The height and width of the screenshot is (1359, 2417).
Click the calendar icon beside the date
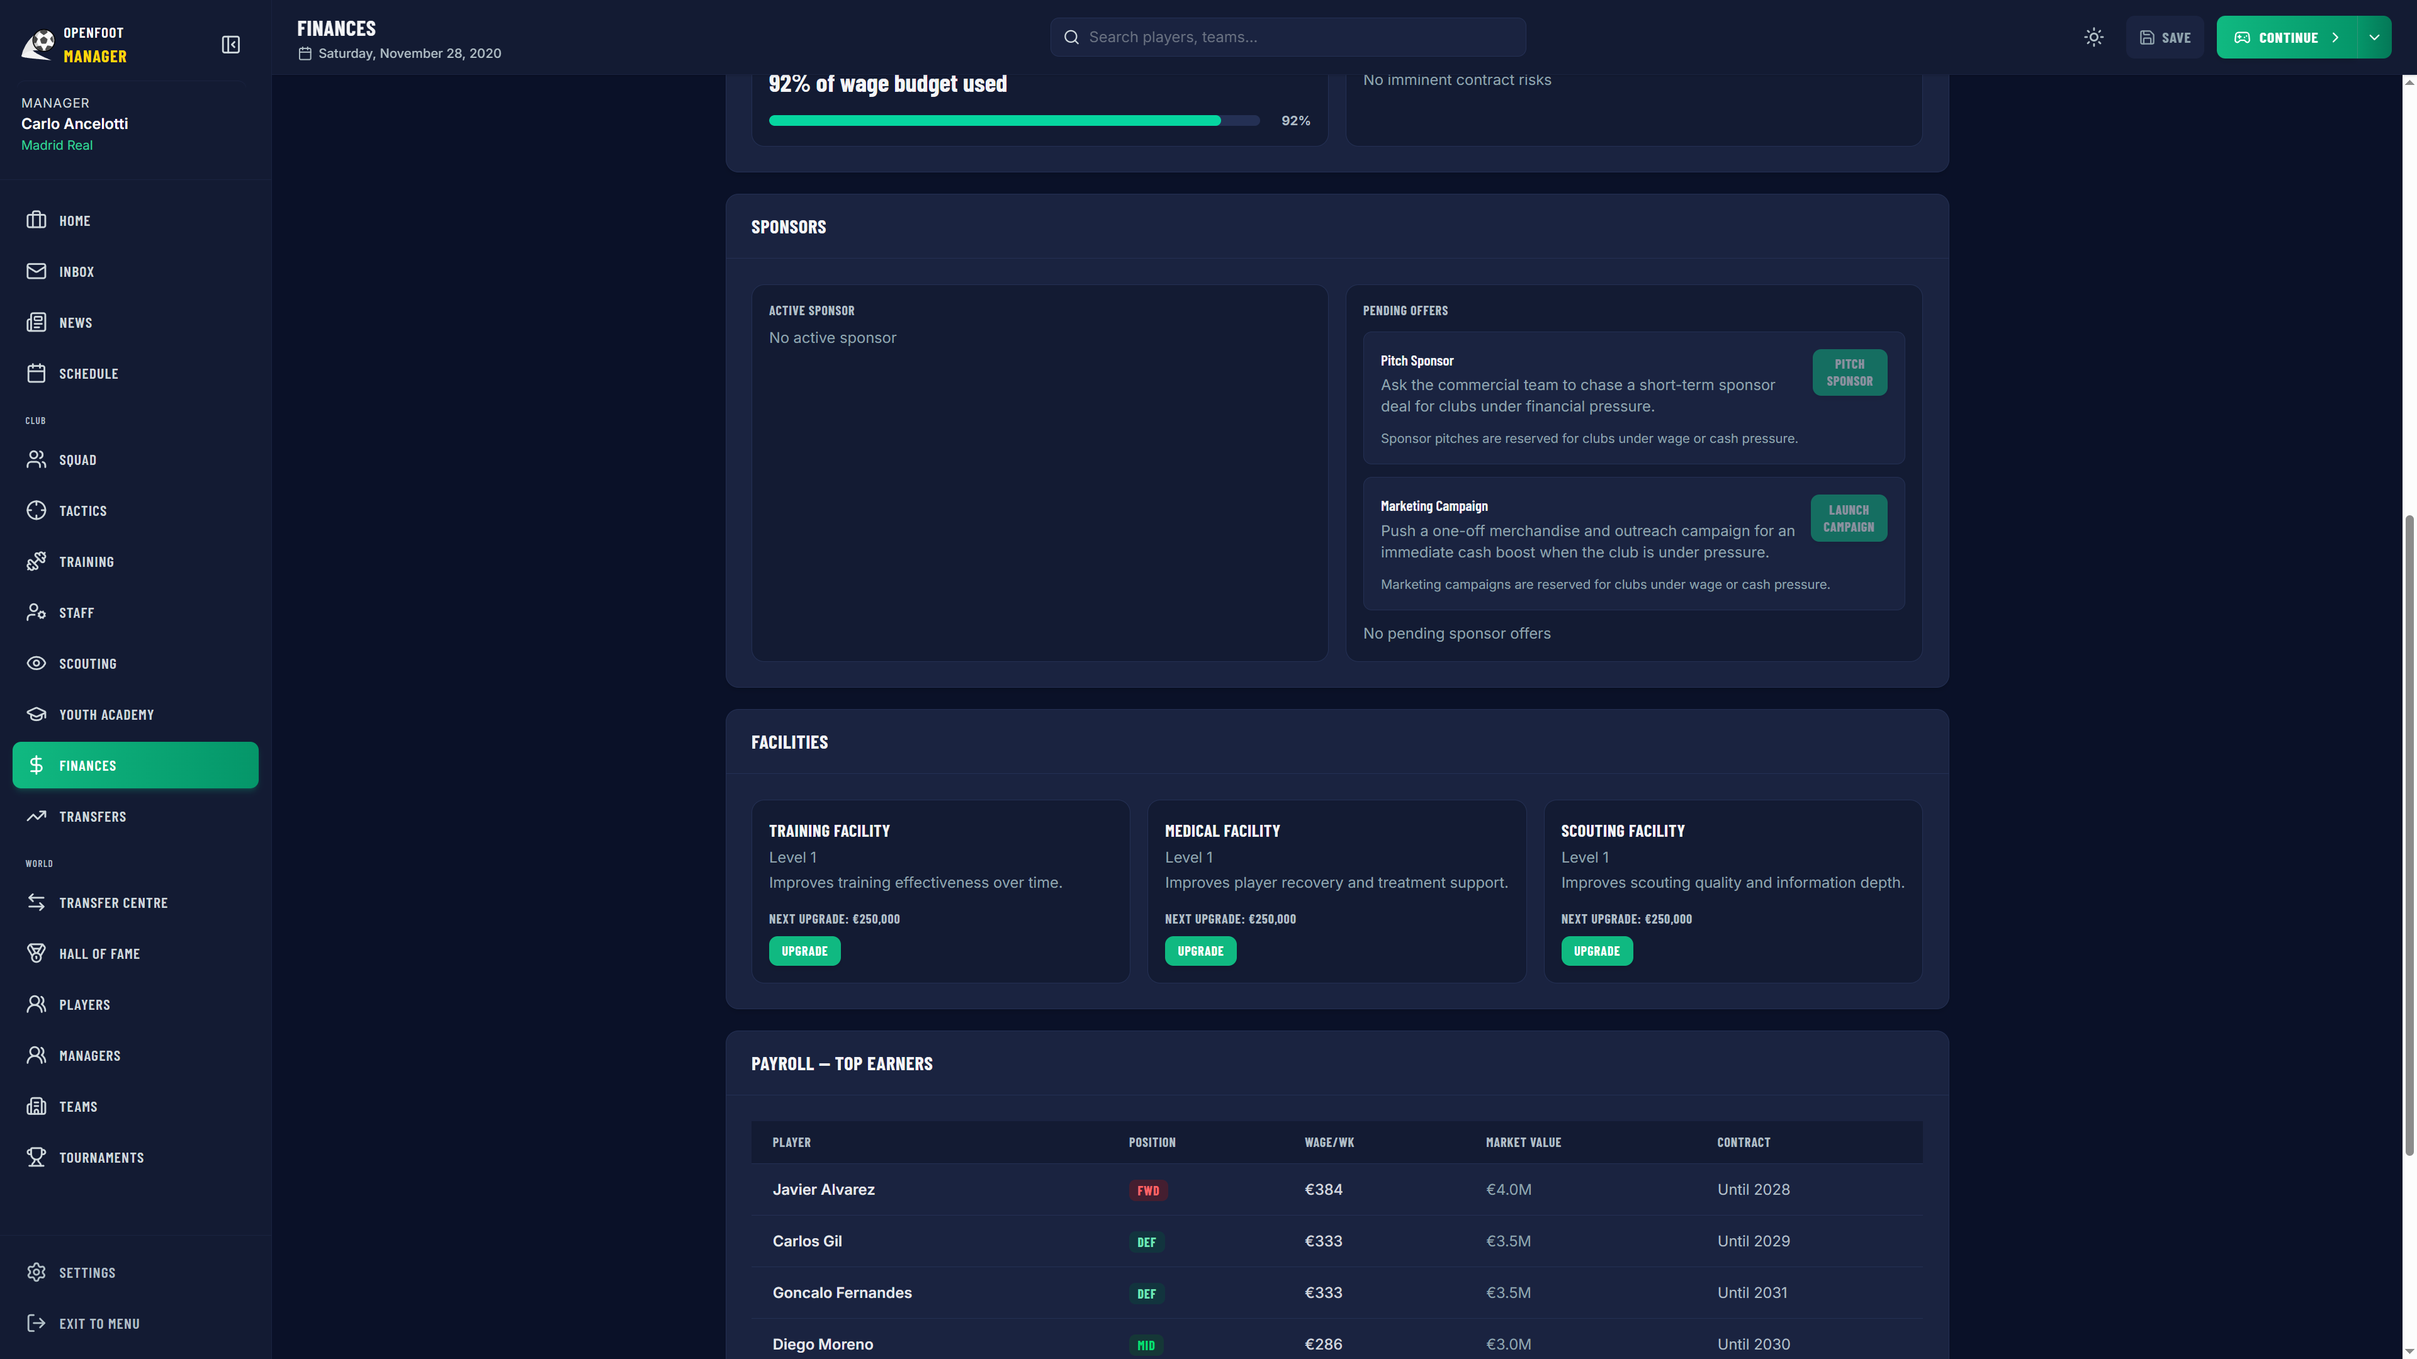[x=305, y=53]
